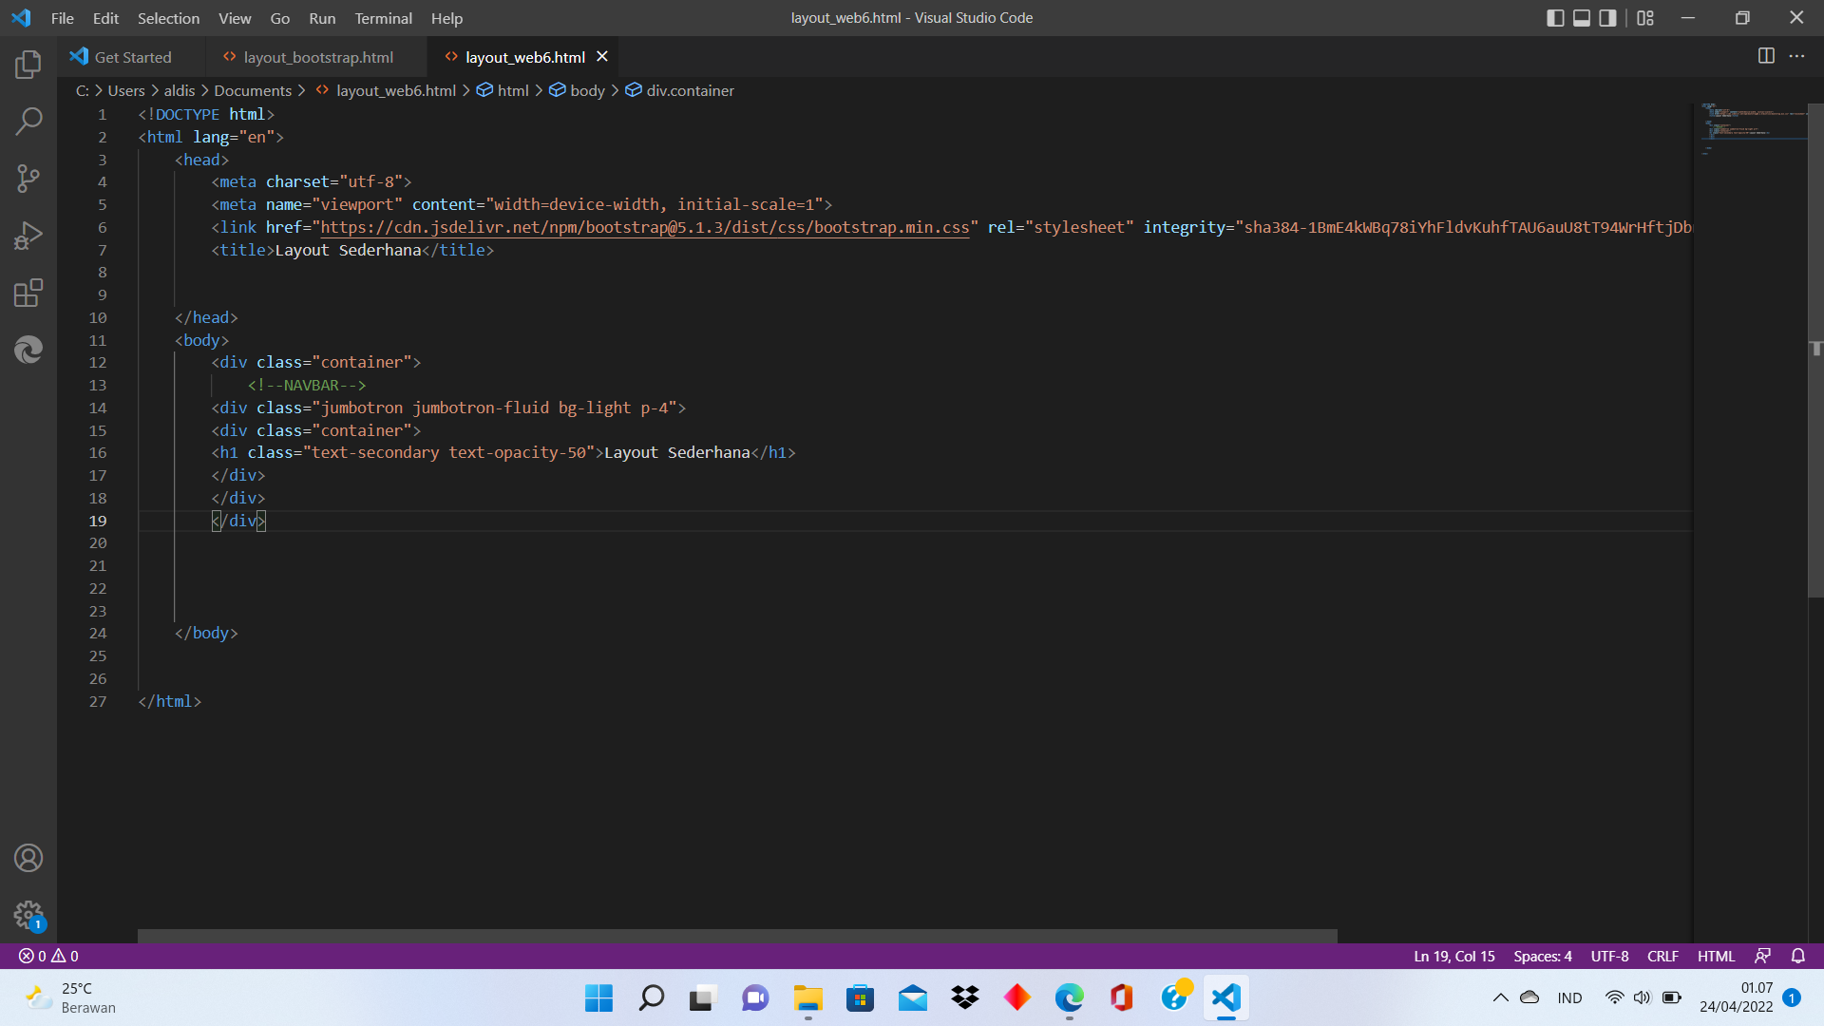Open the div.container breadcrumb dropdown

click(x=690, y=90)
